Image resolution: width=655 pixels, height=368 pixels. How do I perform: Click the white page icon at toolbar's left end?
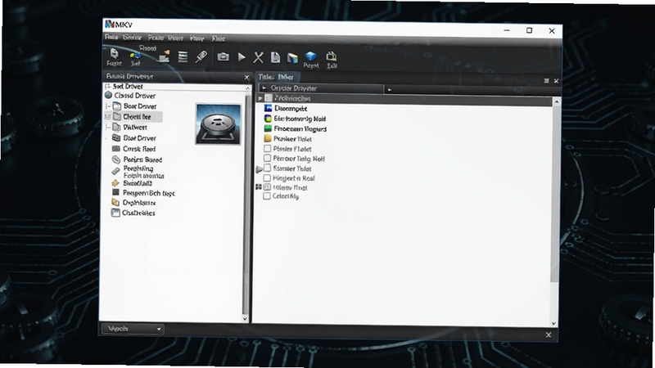coord(114,53)
